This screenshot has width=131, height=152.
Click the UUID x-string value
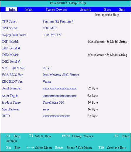[56, 116]
